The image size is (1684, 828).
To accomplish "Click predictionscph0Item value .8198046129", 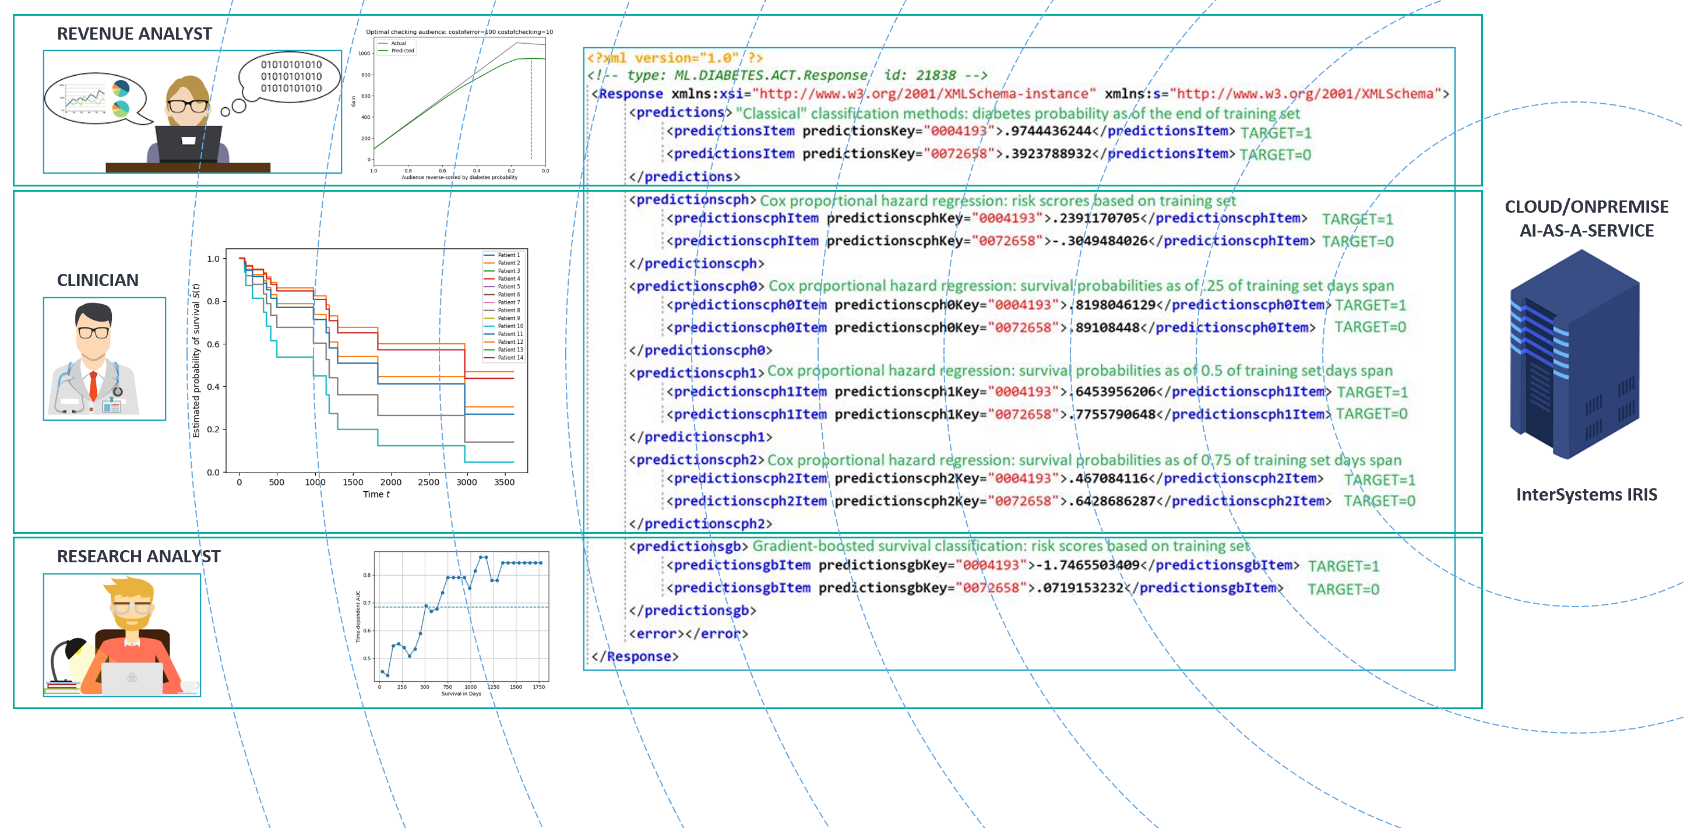I will (x=1111, y=305).
